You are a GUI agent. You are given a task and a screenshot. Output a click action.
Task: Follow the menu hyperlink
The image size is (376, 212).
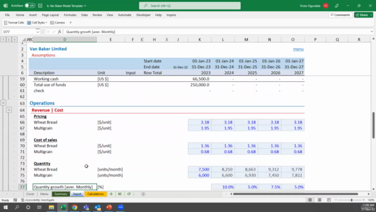pos(298,49)
